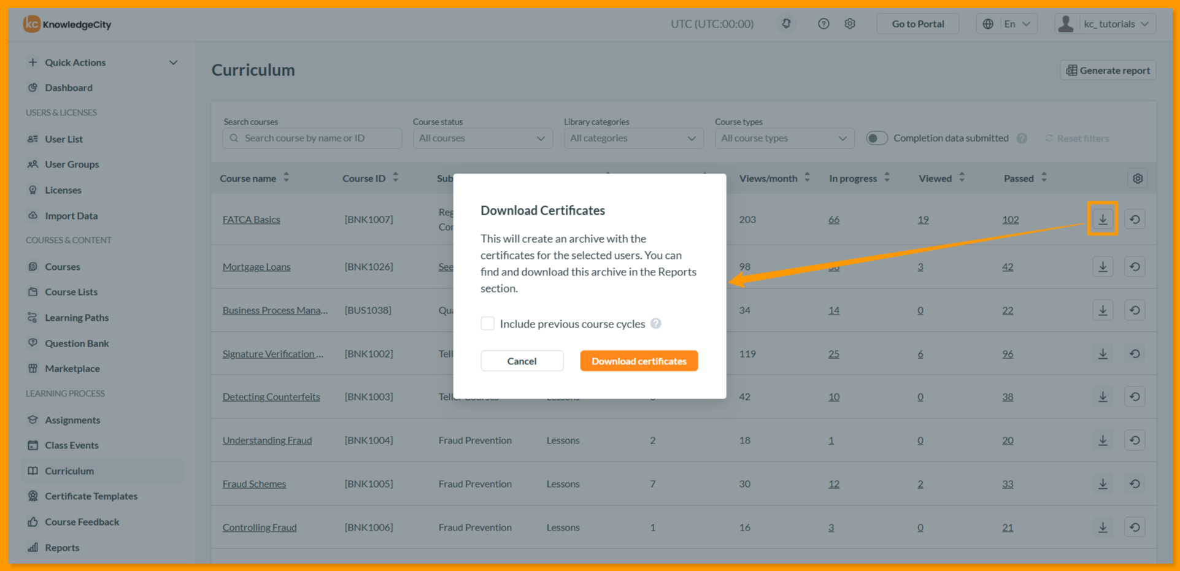Click the KnowledgeCity logo
The width and height of the screenshot is (1180, 571).
point(67,24)
